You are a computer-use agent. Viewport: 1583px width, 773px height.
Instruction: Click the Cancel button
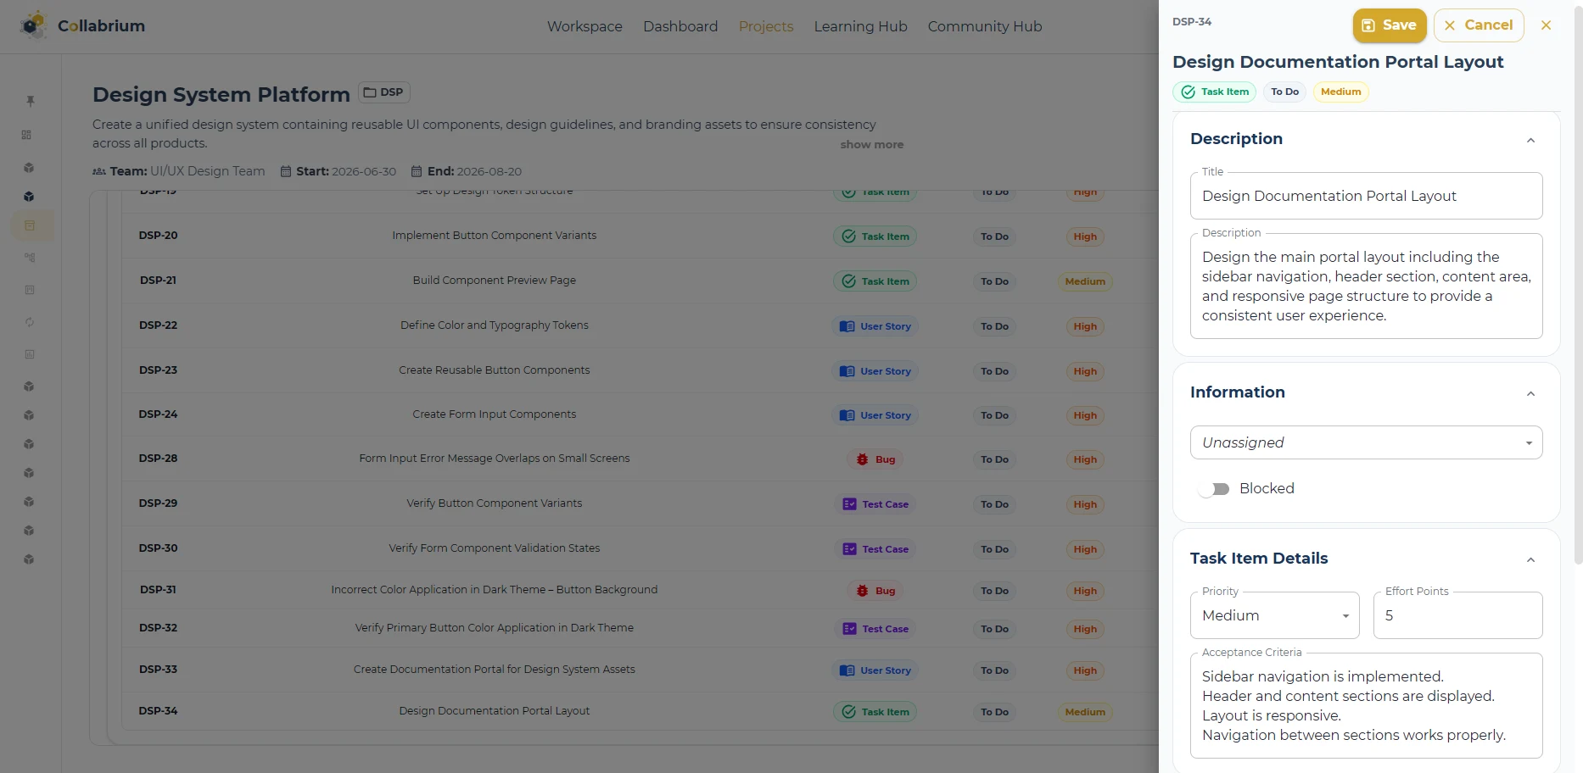pyautogui.click(x=1479, y=25)
